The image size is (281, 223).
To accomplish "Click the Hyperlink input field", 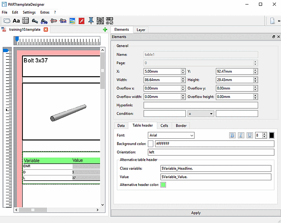I will [200, 105].
